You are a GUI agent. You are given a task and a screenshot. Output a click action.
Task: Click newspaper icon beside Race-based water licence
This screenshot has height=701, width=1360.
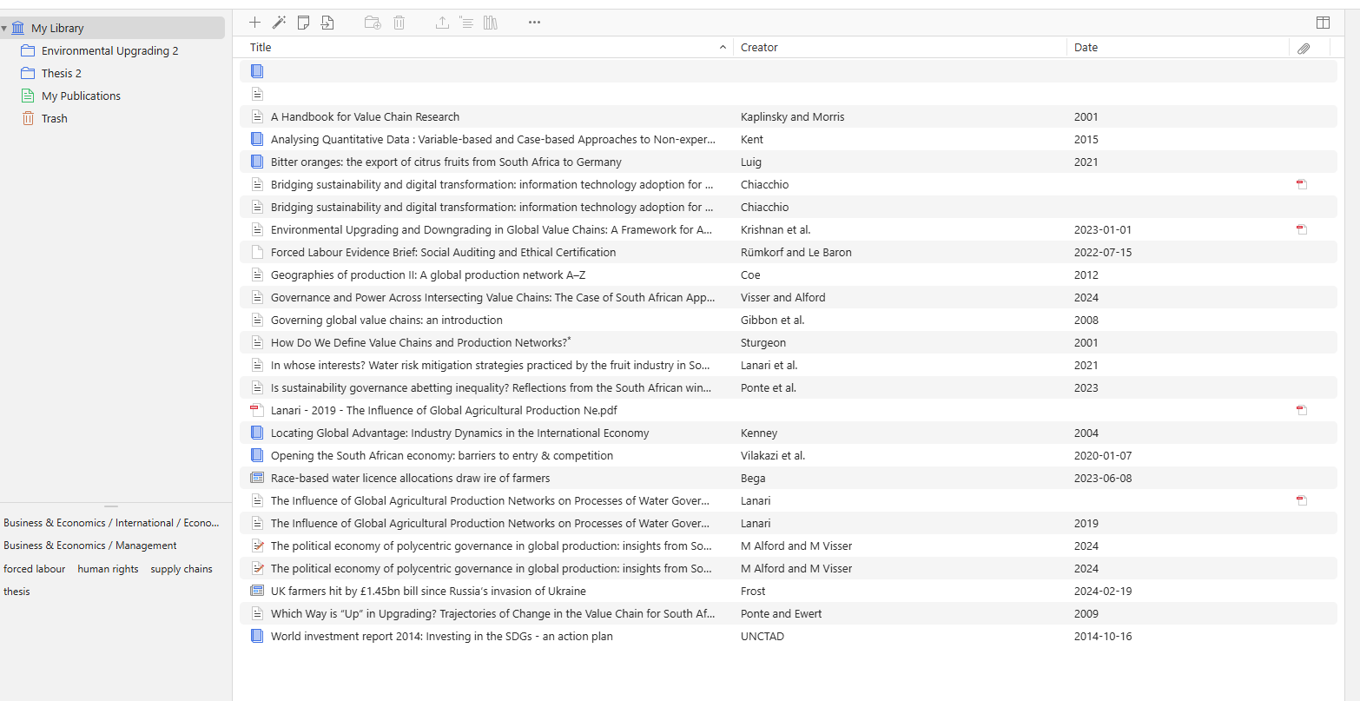(256, 478)
